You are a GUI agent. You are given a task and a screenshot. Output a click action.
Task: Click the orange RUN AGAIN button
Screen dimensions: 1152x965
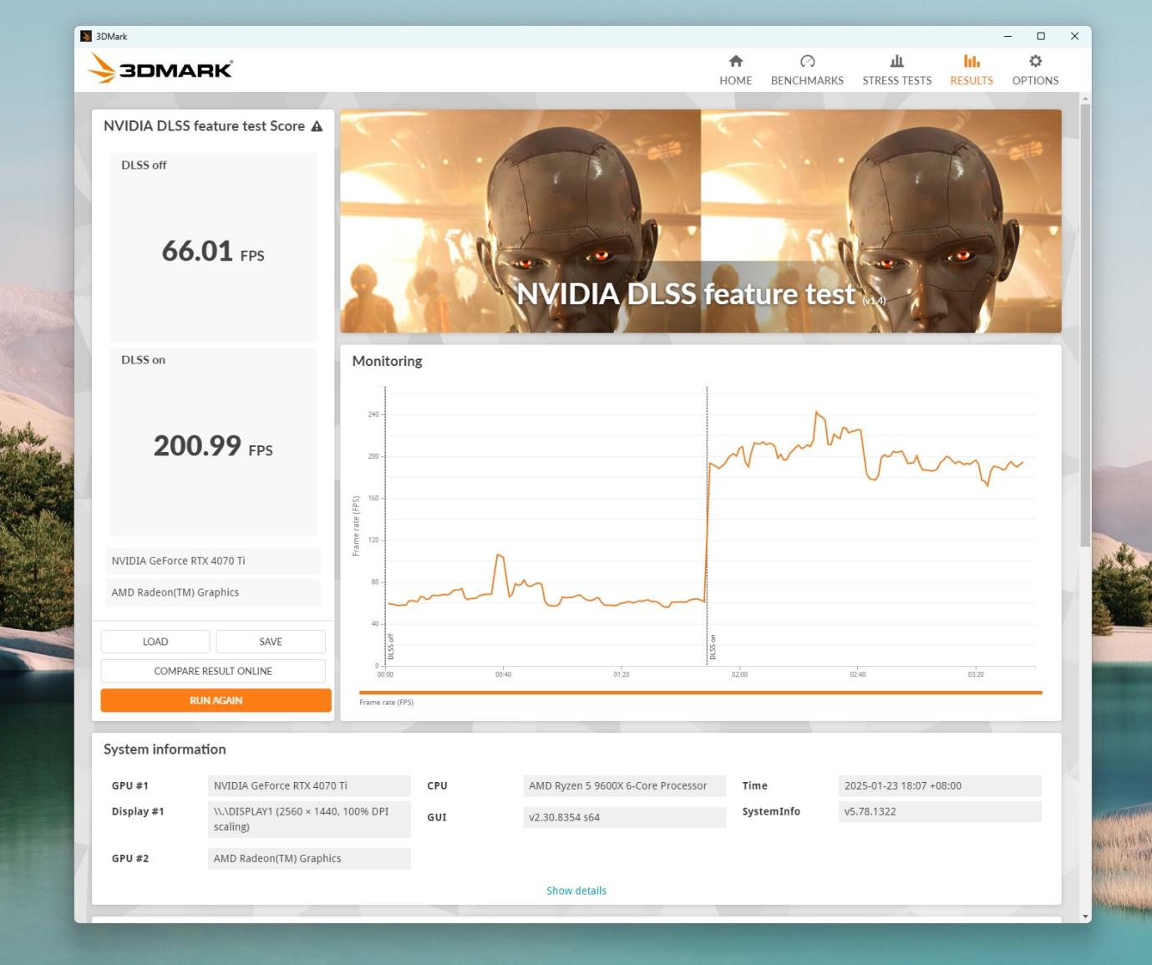(x=216, y=700)
